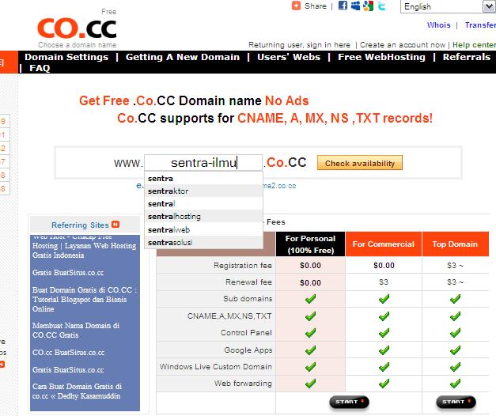The image size is (496, 416).
Task: Share page on Facebook icon
Action: click(343, 6)
